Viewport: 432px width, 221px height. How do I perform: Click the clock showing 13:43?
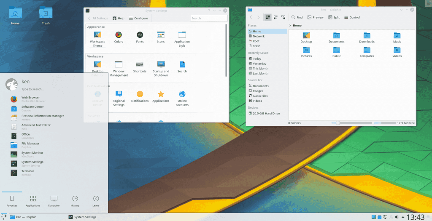click(416, 217)
